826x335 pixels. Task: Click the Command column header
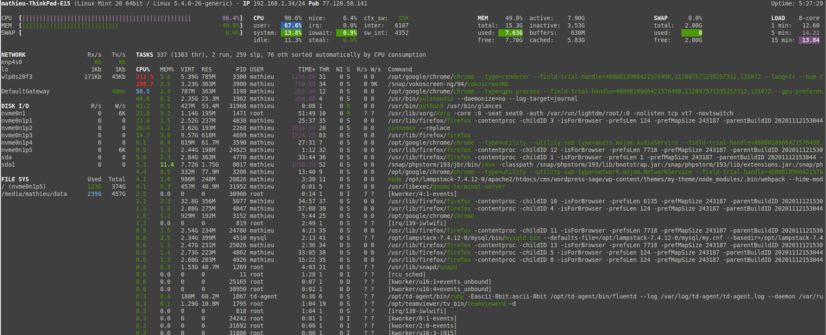400,69
